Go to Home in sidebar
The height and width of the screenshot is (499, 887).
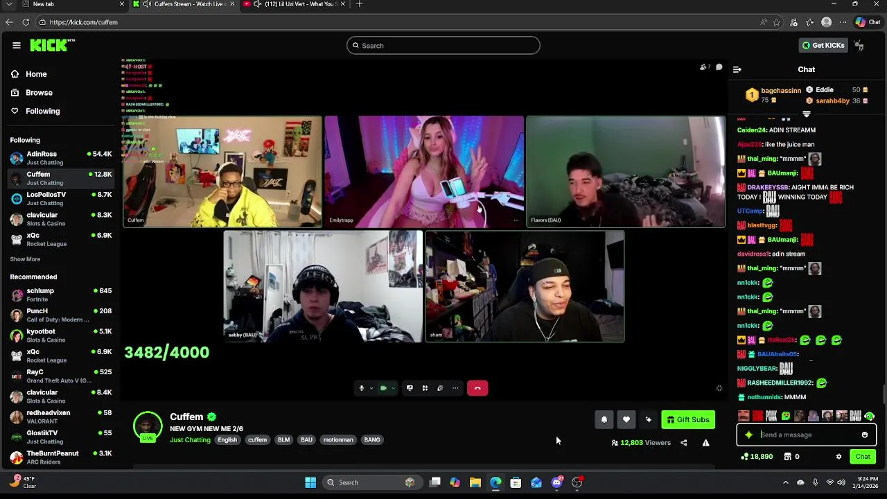coord(29,74)
